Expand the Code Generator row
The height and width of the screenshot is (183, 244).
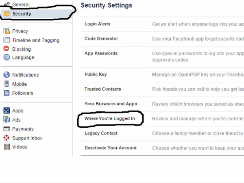(x=162, y=39)
